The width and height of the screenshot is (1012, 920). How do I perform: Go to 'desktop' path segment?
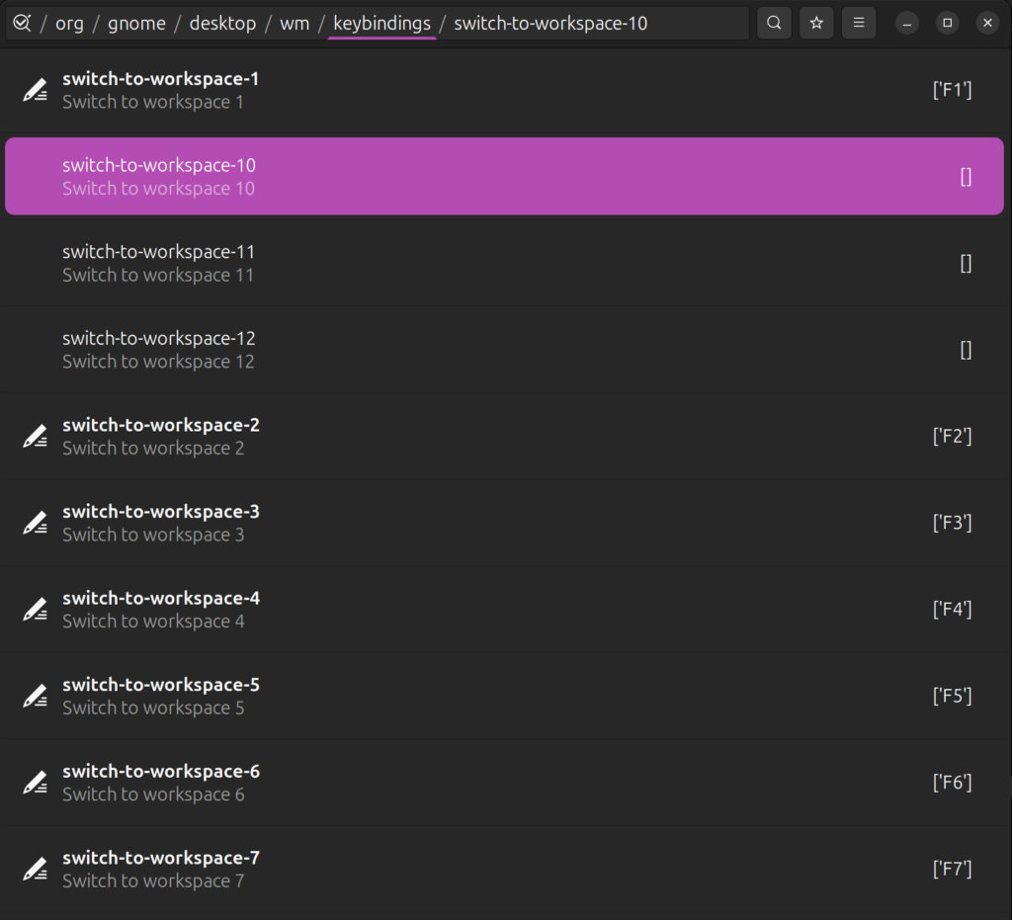click(x=223, y=23)
